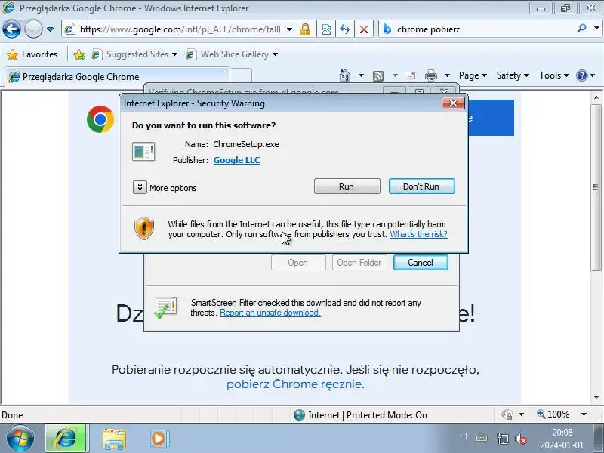Open the Windows Start button
This screenshot has width=604, height=453.
pos(20,439)
